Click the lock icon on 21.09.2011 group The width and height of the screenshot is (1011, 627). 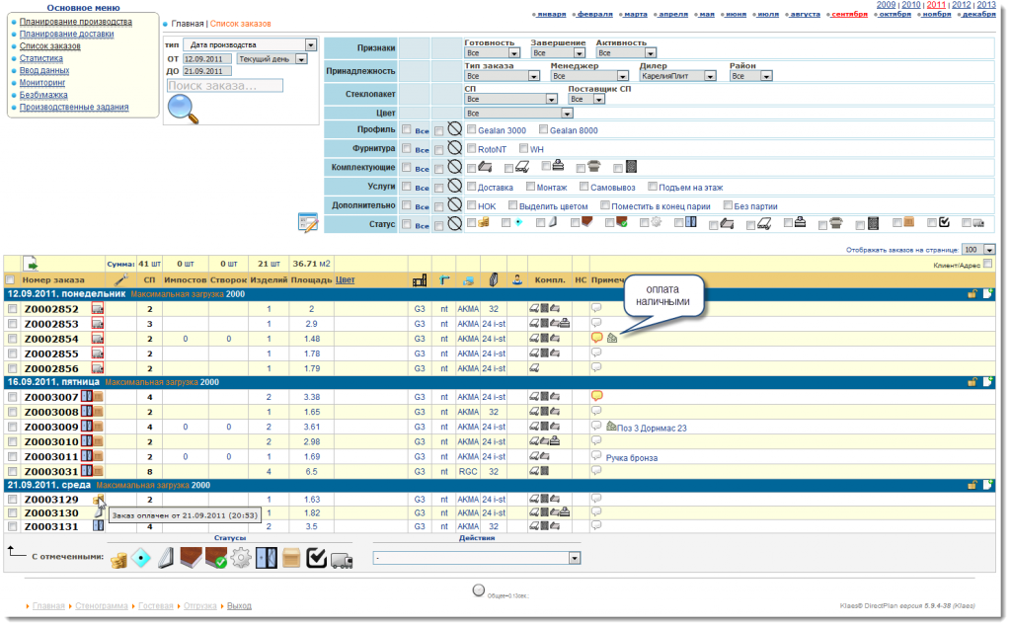coord(972,485)
